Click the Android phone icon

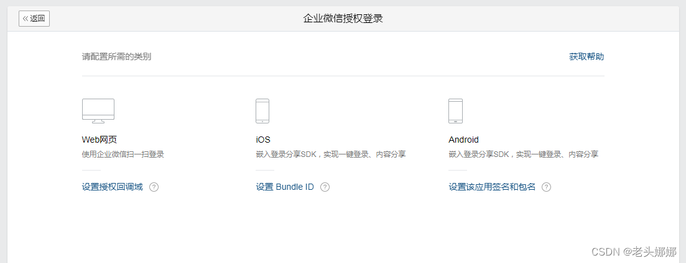tap(455, 111)
